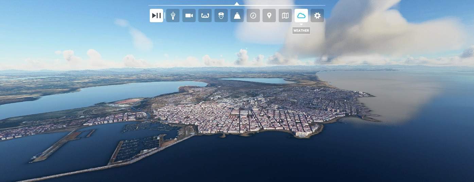Open the Camera panel

[x=189, y=16]
